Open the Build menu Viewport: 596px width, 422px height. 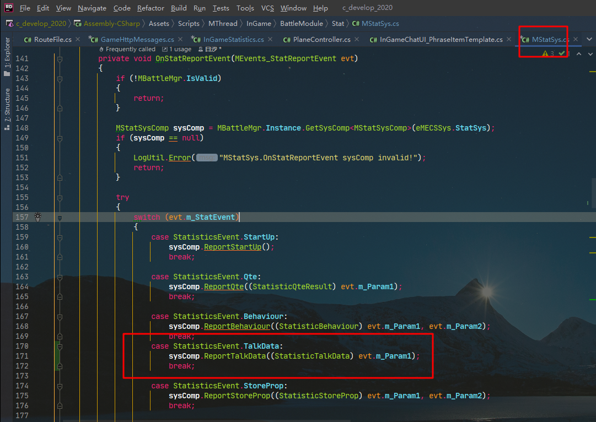click(179, 8)
